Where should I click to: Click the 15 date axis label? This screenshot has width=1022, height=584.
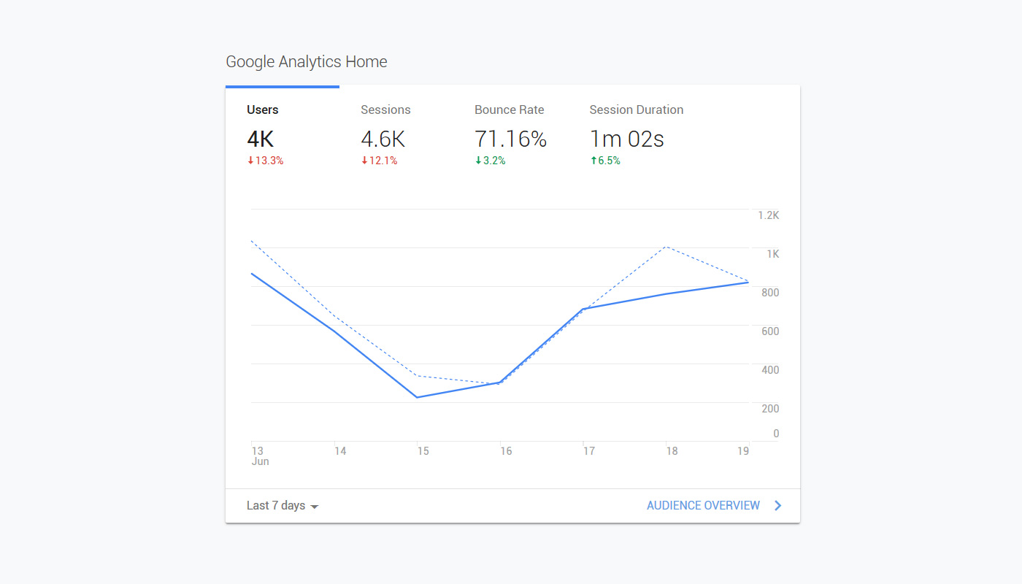(423, 451)
